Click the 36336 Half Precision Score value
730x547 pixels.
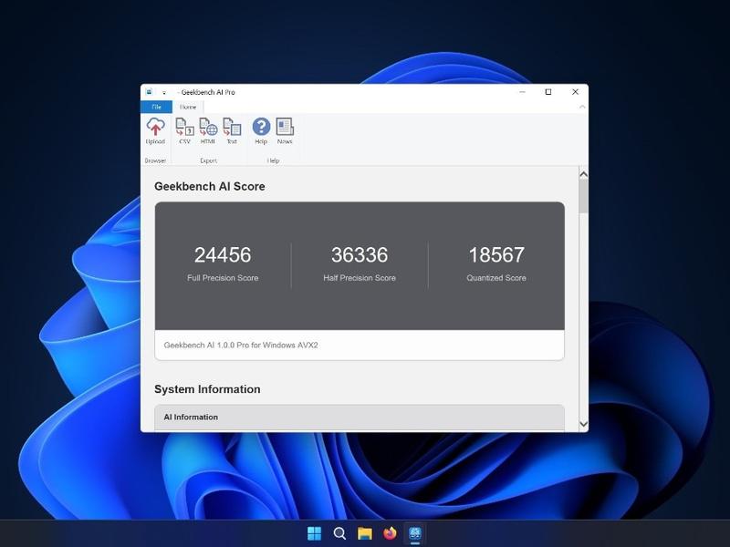pyautogui.click(x=360, y=255)
